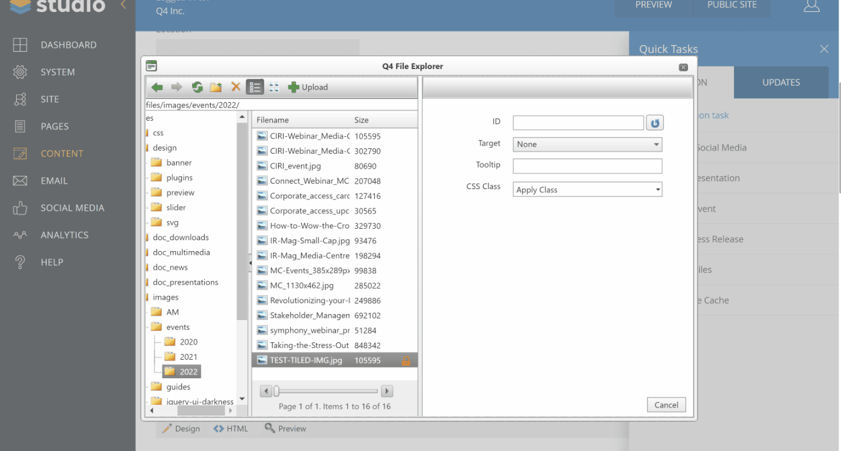
Task: Open the CSS Class Apply Class dropdown
Action: click(x=587, y=190)
